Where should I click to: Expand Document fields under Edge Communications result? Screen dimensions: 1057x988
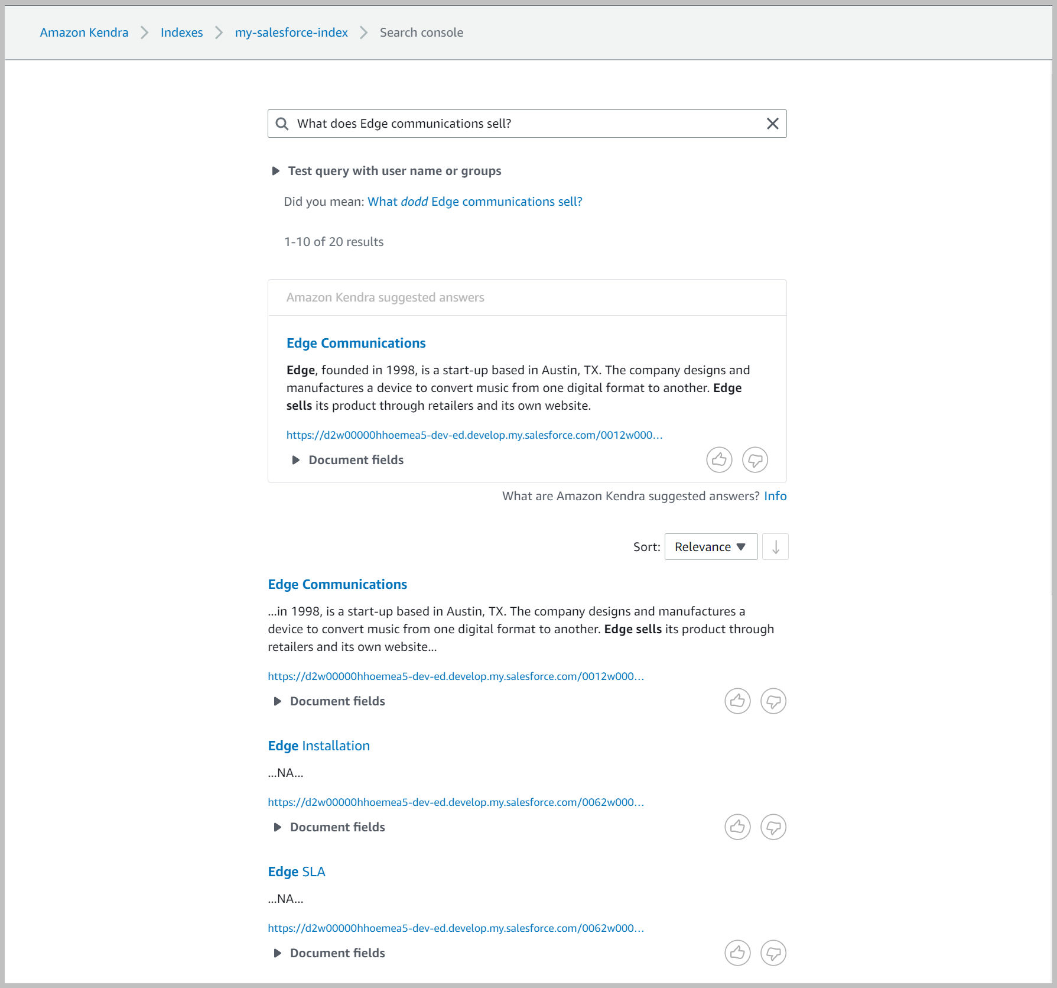pyautogui.click(x=329, y=701)
